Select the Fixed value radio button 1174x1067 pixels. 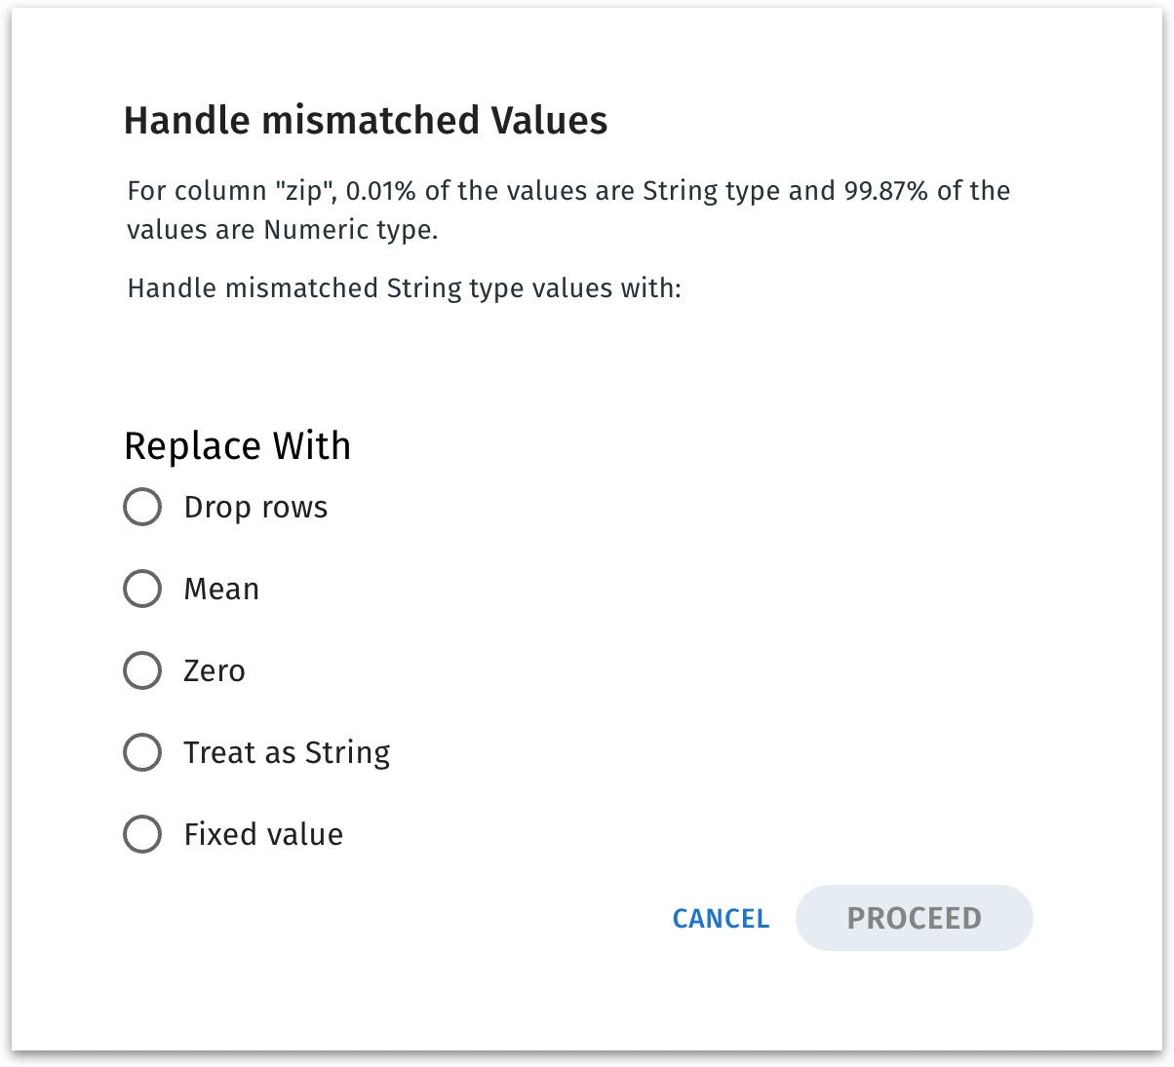142,835
